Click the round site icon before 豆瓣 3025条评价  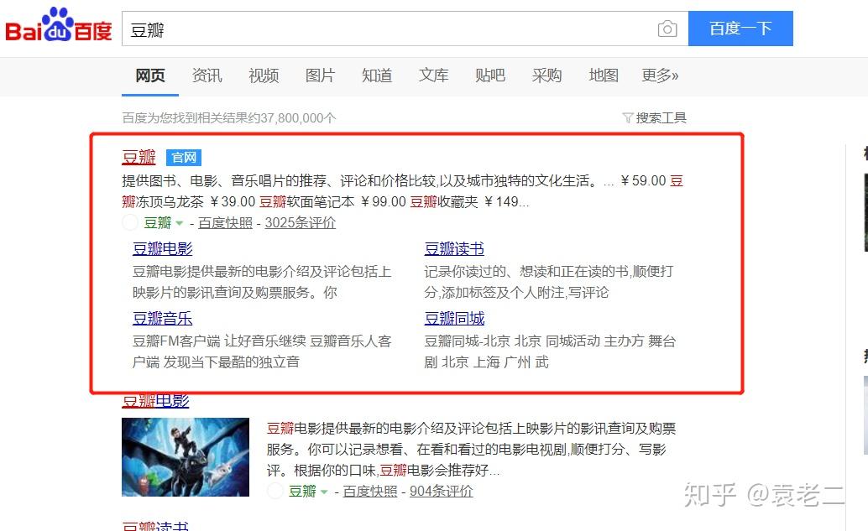point(130,222)
